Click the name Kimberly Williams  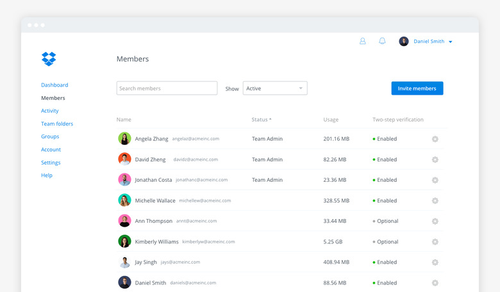pos(156,241)
